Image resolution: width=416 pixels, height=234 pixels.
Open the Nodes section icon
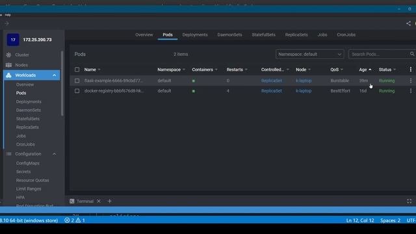8,65
